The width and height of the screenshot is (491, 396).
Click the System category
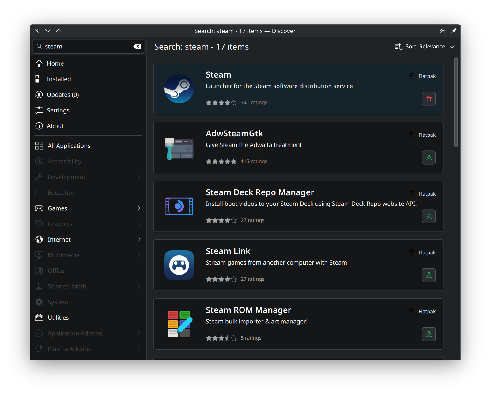pos(88,302)
